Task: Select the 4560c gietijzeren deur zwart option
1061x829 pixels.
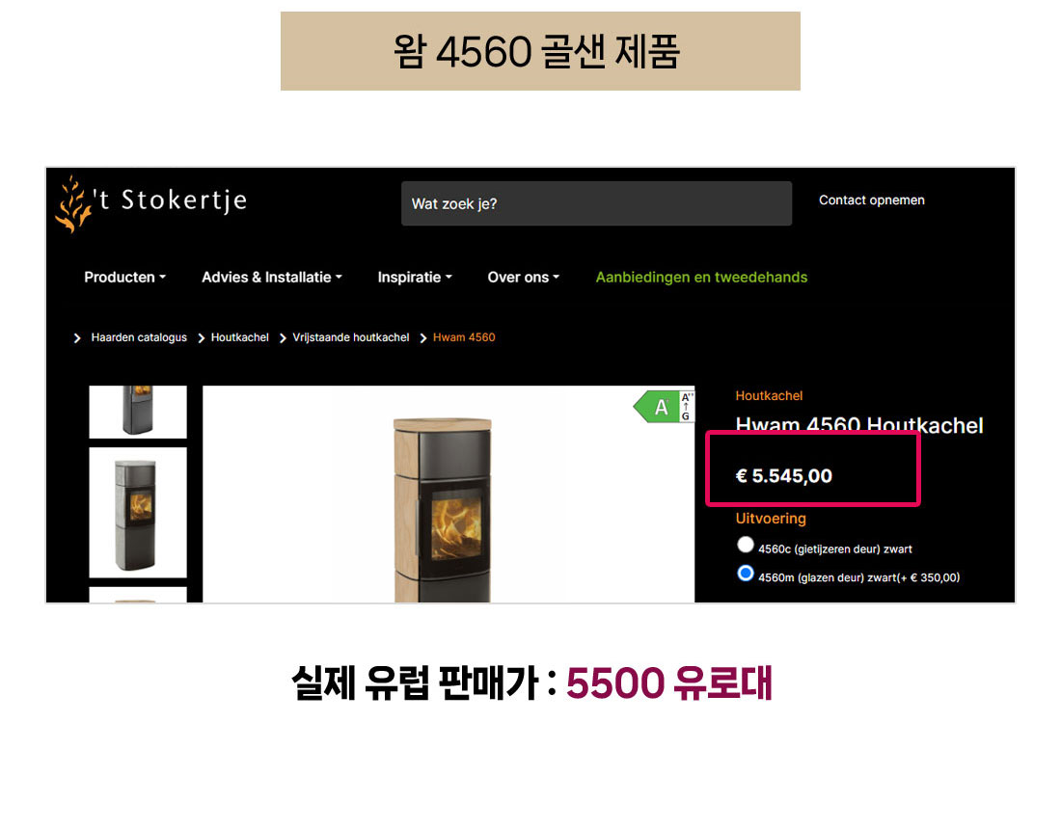Action: (745, 545)
